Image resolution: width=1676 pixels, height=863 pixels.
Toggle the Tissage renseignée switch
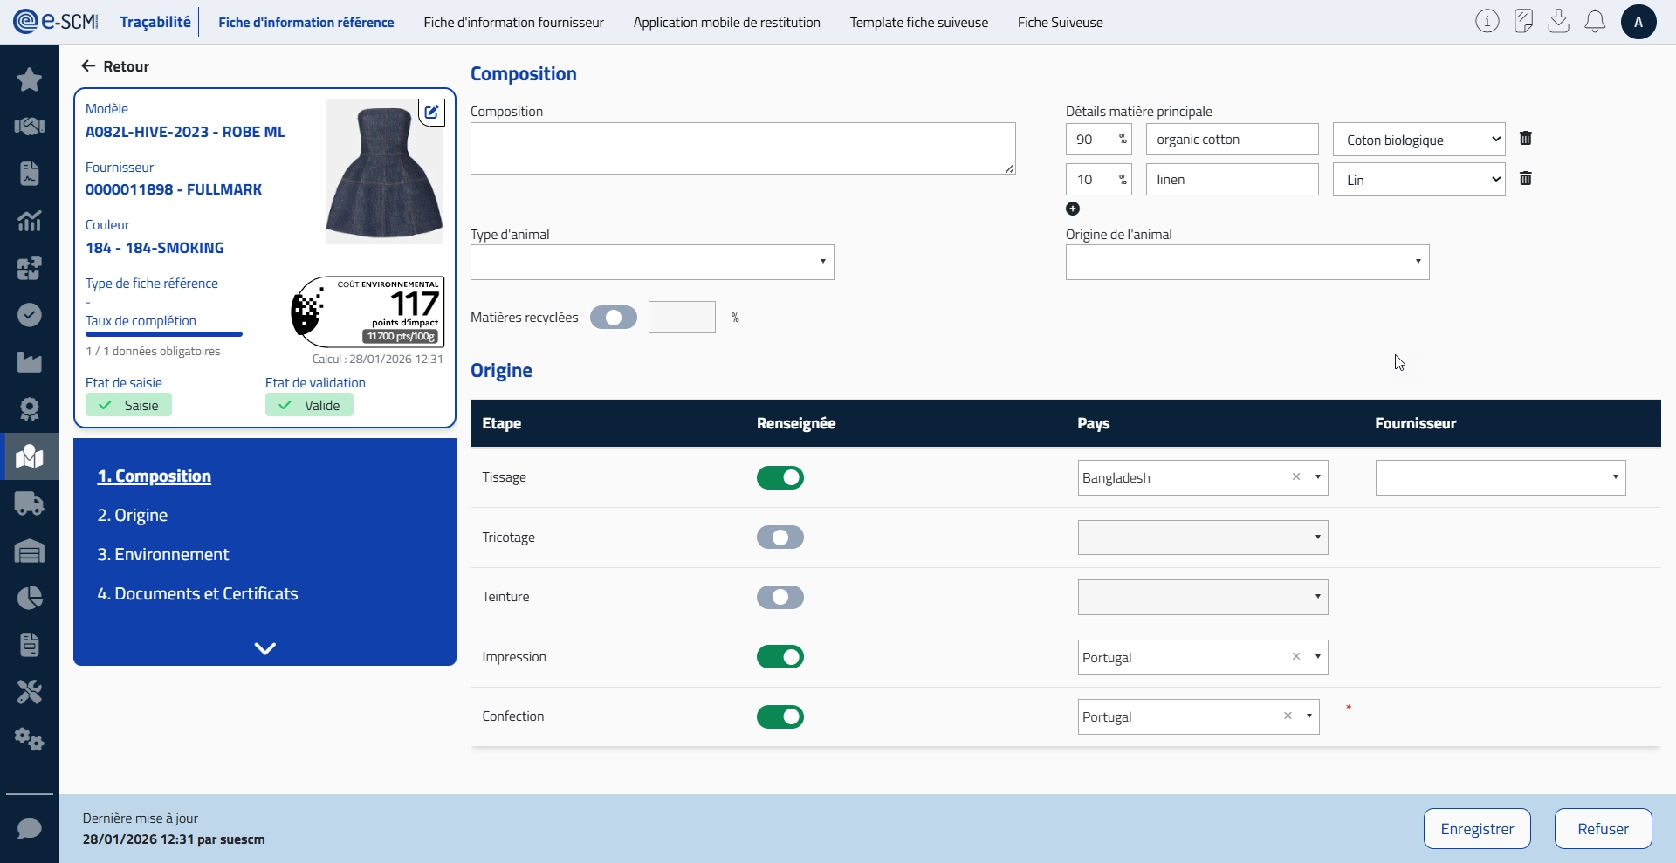[780, 477]
